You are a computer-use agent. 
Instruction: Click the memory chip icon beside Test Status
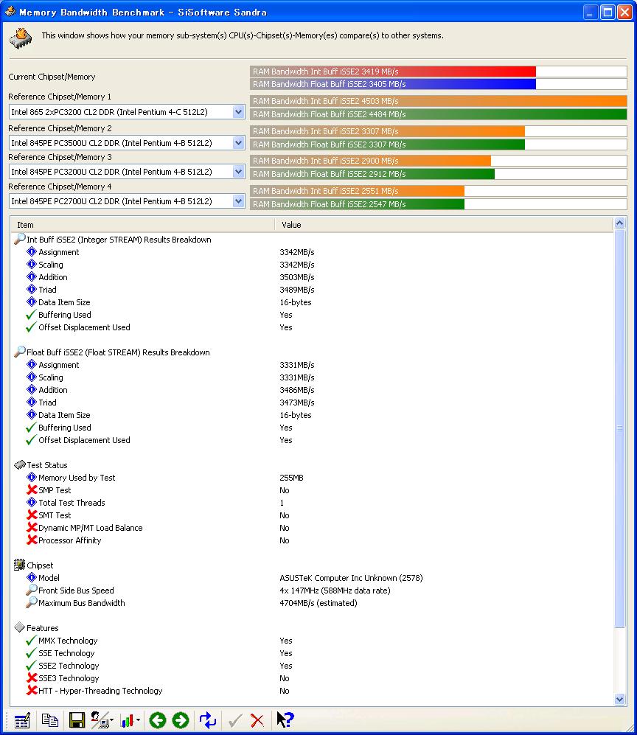20,464
